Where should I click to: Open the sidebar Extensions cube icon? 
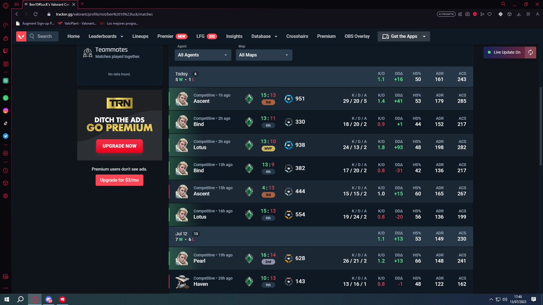5,183
